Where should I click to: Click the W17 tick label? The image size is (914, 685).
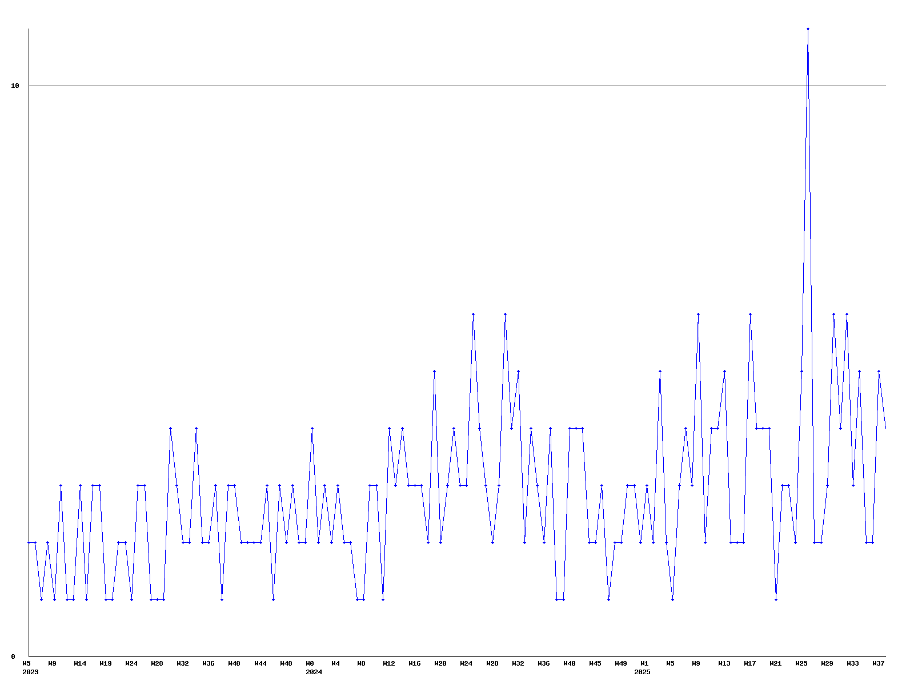(750, 663)
